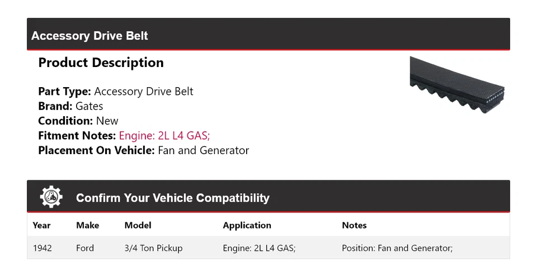Click the 'Condition:' line showing New
Screen dimensions: 537x277
pyautogui.click(x=78, y=121)
